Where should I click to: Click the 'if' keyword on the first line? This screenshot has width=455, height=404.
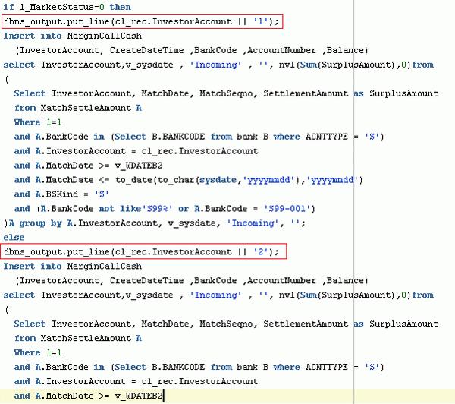[x=8, y=7]
